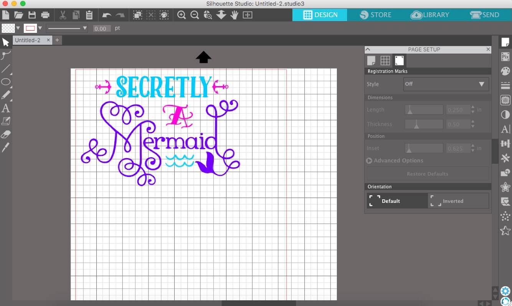Open Page Setup grid tab
Image resolution: width=512 pixels, height=306 pixels.
(x=385, y=61)
